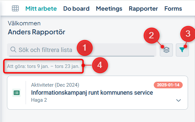Expand the Informationskampanj card chevron
The width and height of the screenshot is (195, 122).
[178, 100]
